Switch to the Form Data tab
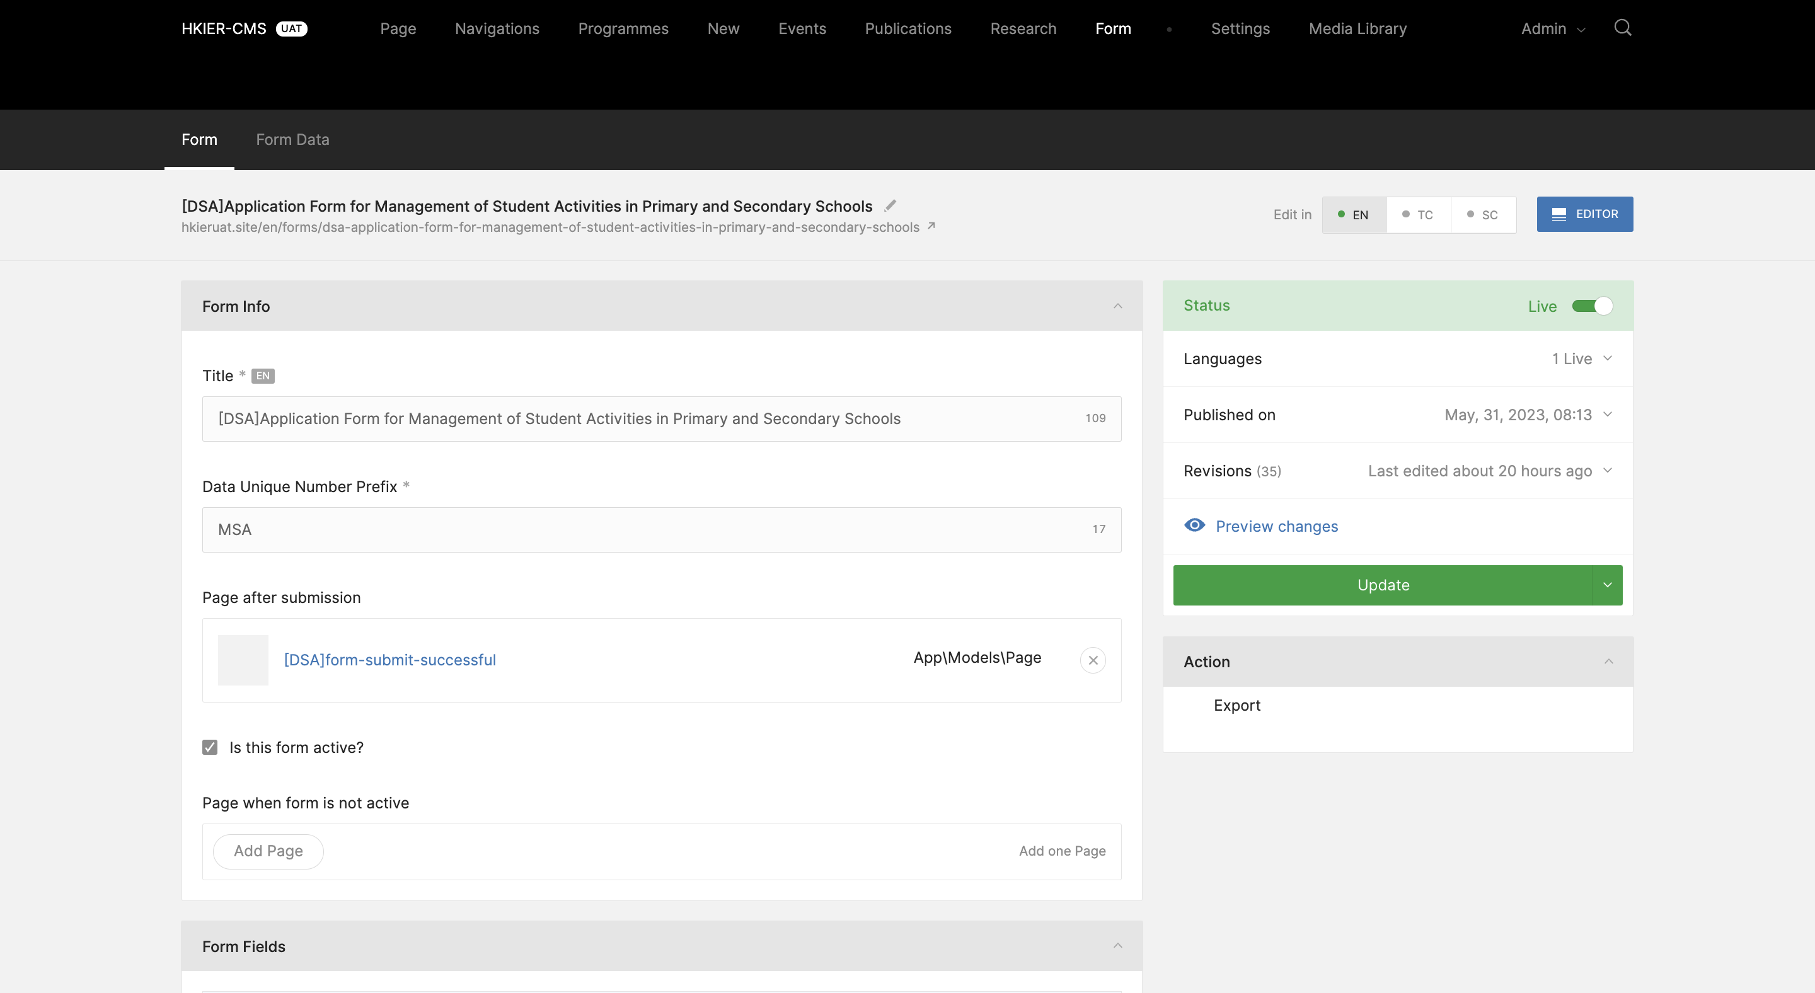Image resolution: width=1815 pixels, height=993 pixels. pyautogui.click(x=292, y=139)
